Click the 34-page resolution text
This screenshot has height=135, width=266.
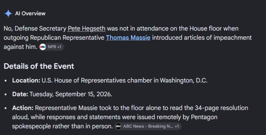point(221,108)
